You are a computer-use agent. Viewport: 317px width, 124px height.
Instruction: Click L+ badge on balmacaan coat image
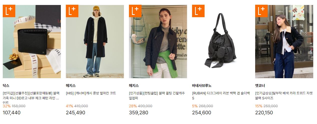72,11
